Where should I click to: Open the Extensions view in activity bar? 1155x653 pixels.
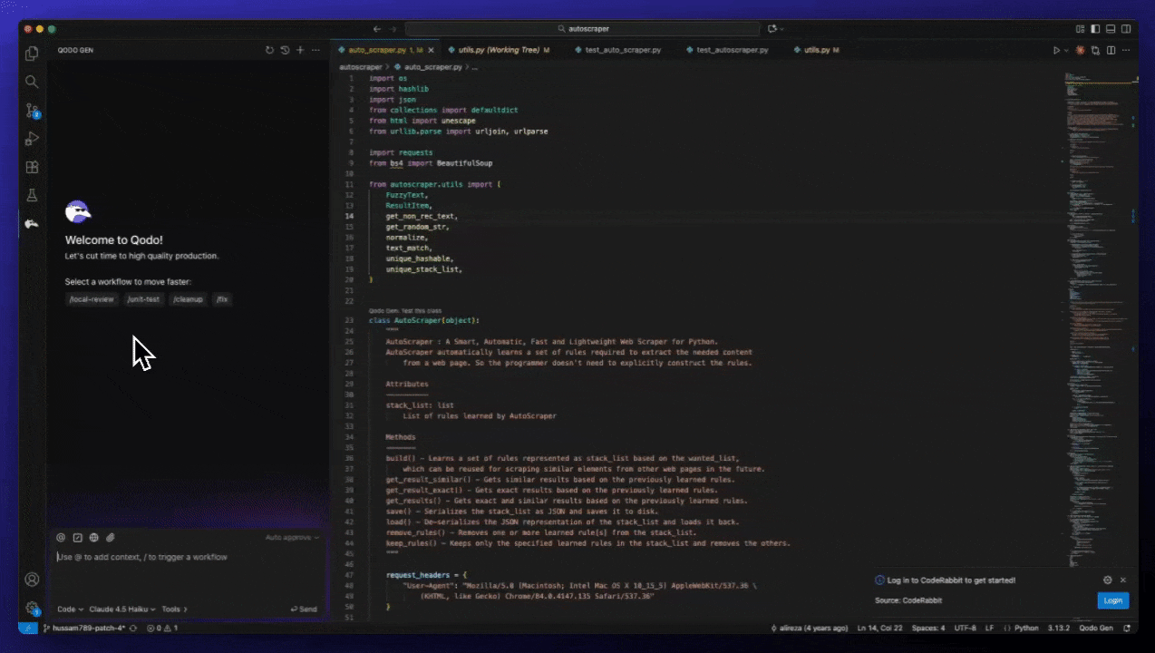[x=32, y=167]
